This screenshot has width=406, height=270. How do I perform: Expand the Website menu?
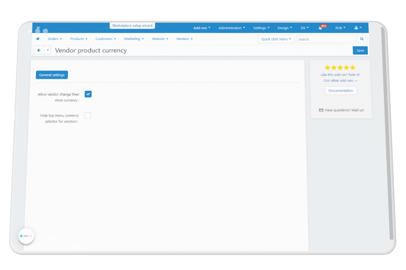[x=160, y=39]
